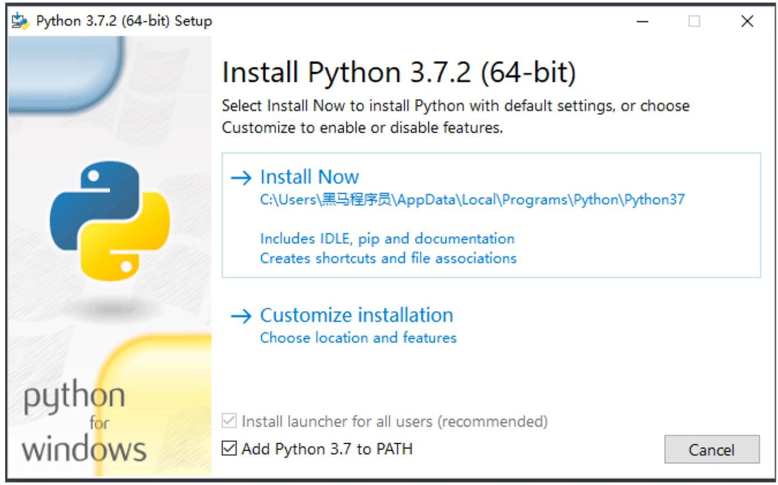Minimize the Python Setup window
778x485 pixels.
coord(642,21)
